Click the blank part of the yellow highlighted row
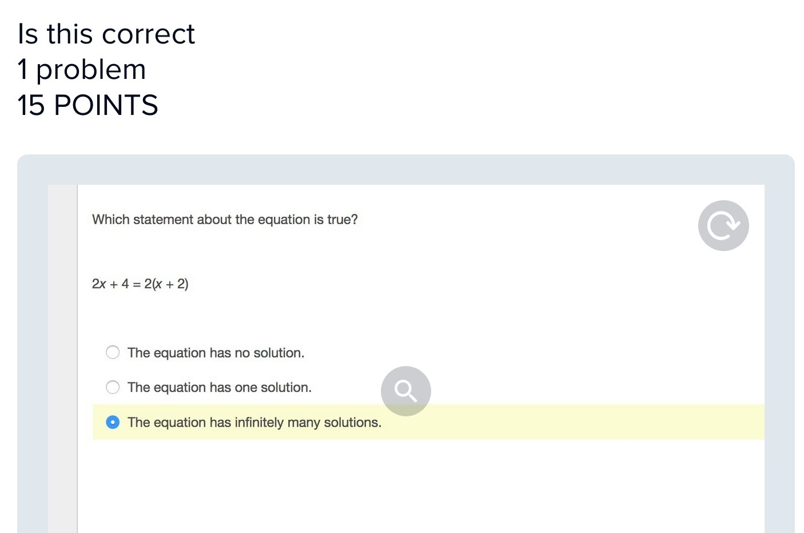This screenshot has width=804, height=533. [x=572, y=422]
